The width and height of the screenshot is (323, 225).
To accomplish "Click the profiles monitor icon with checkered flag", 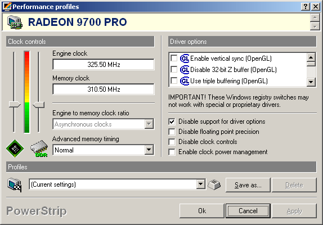I will pyautogui.click(x=15, y=185).
